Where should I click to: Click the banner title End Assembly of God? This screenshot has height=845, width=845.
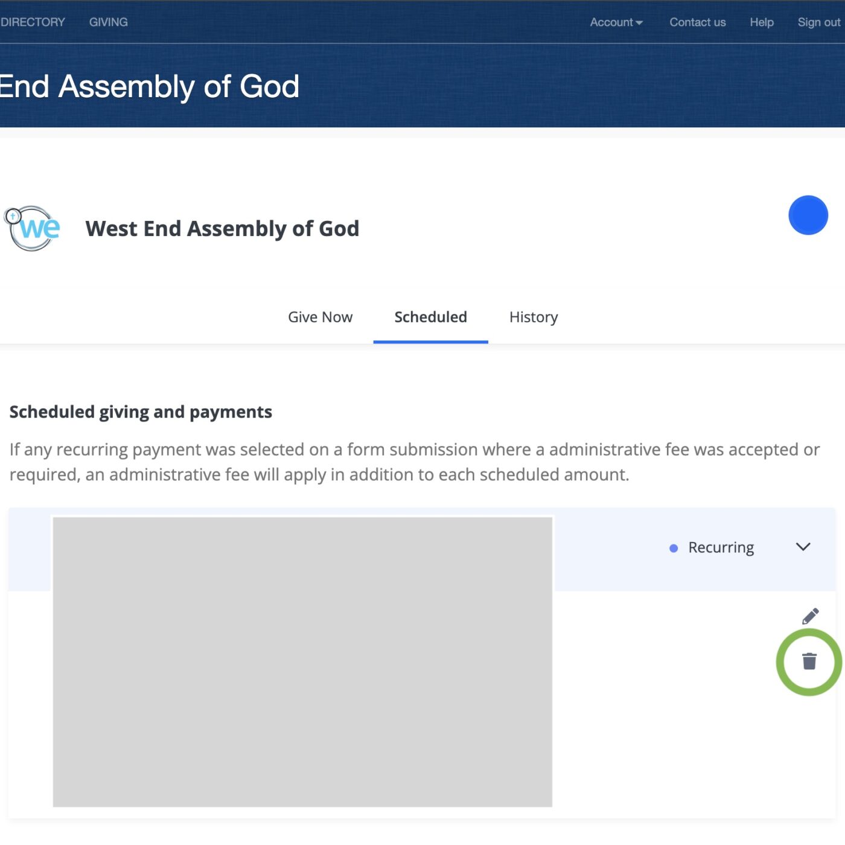[x=149, y=86]
